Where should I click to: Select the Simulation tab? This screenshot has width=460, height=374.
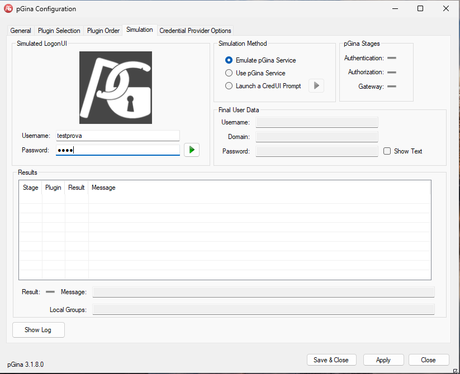(140, 30)
